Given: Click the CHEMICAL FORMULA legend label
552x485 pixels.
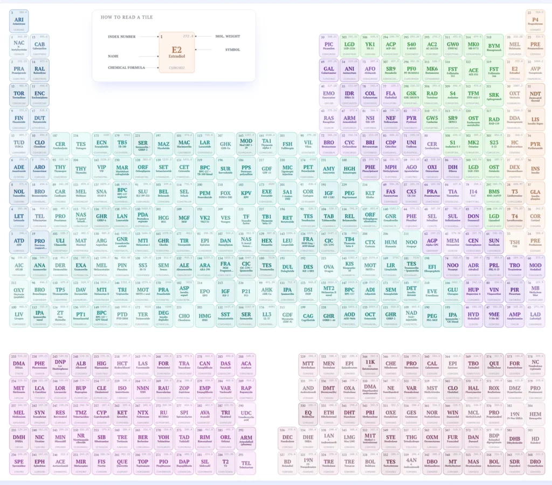Looking at the screenshot, I should [x=126, y=67].
